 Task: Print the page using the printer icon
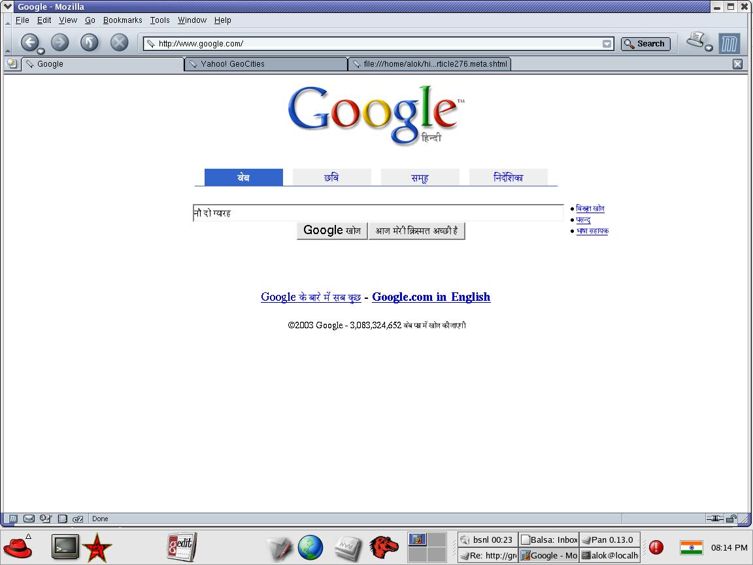695,40
